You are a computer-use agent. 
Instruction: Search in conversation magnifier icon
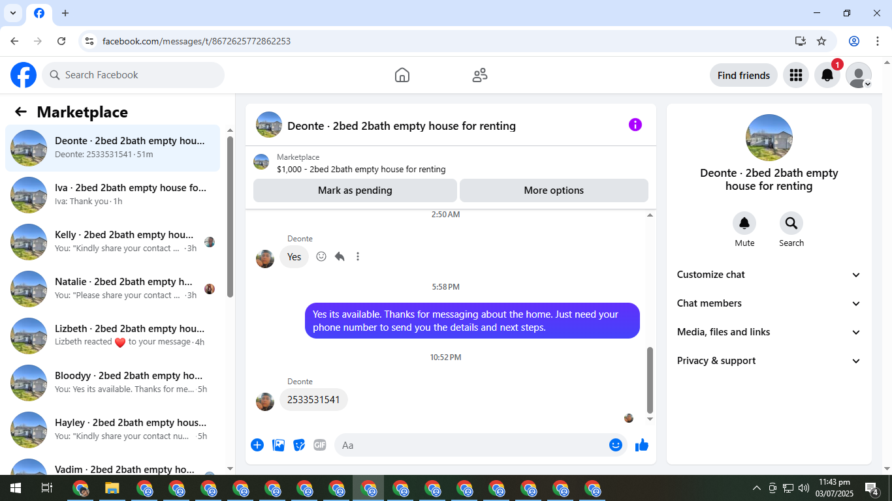[791, 224]
